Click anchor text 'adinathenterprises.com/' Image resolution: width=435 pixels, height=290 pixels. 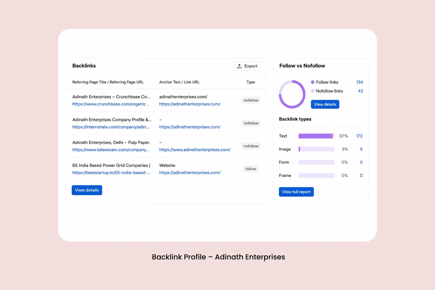click(183, 97)
